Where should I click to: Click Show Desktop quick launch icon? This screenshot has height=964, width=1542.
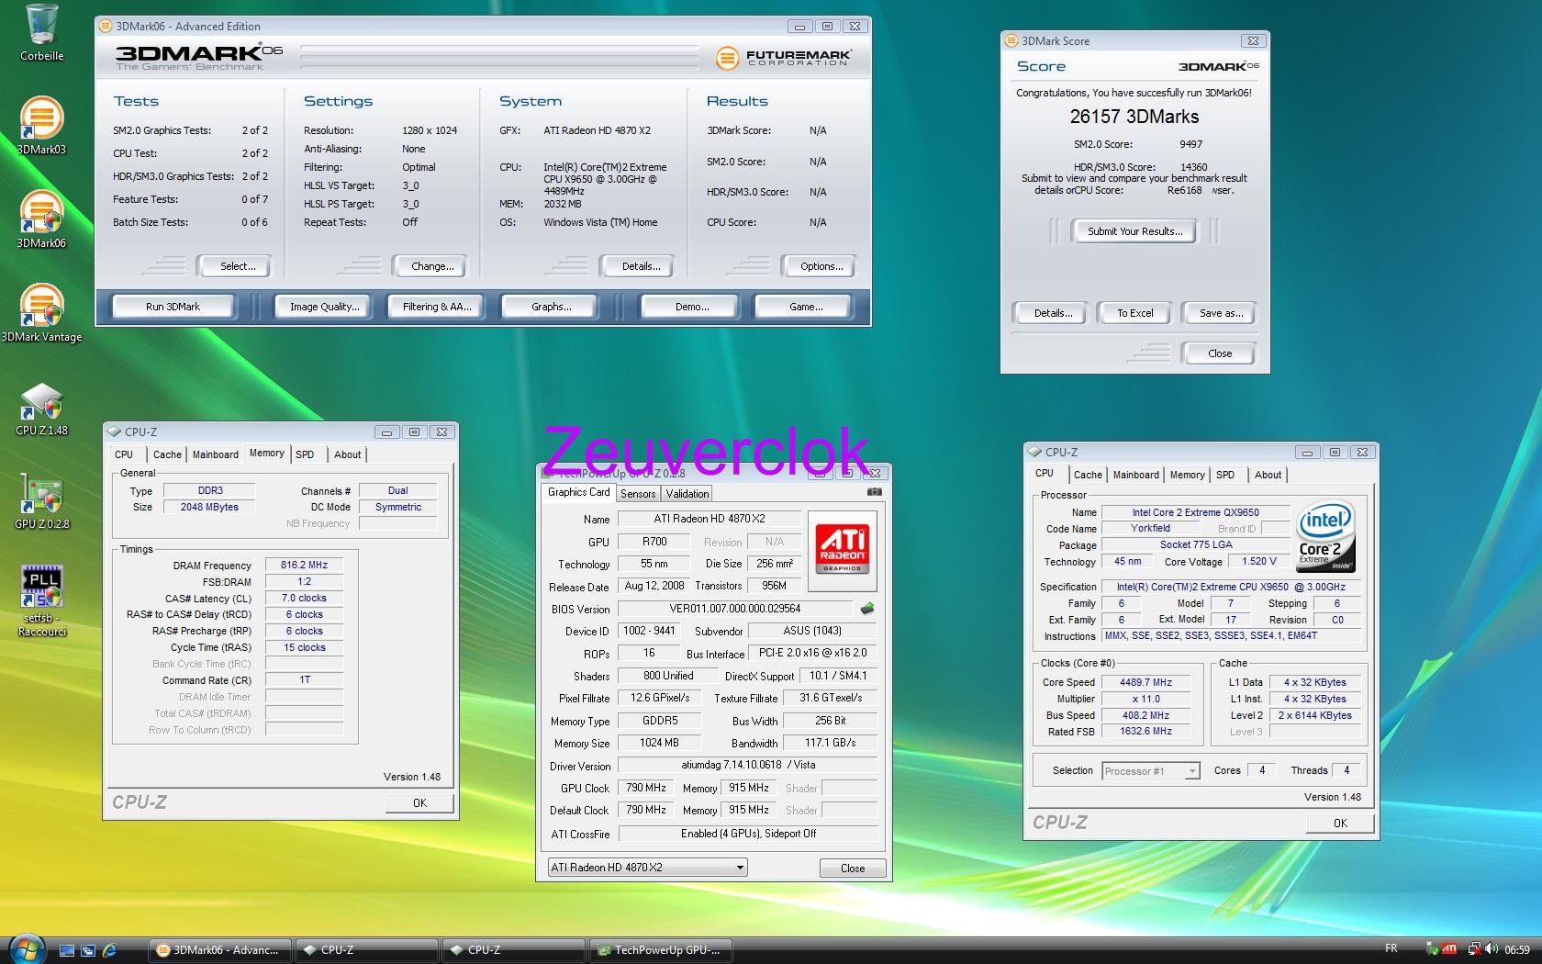tap(66, 950)
